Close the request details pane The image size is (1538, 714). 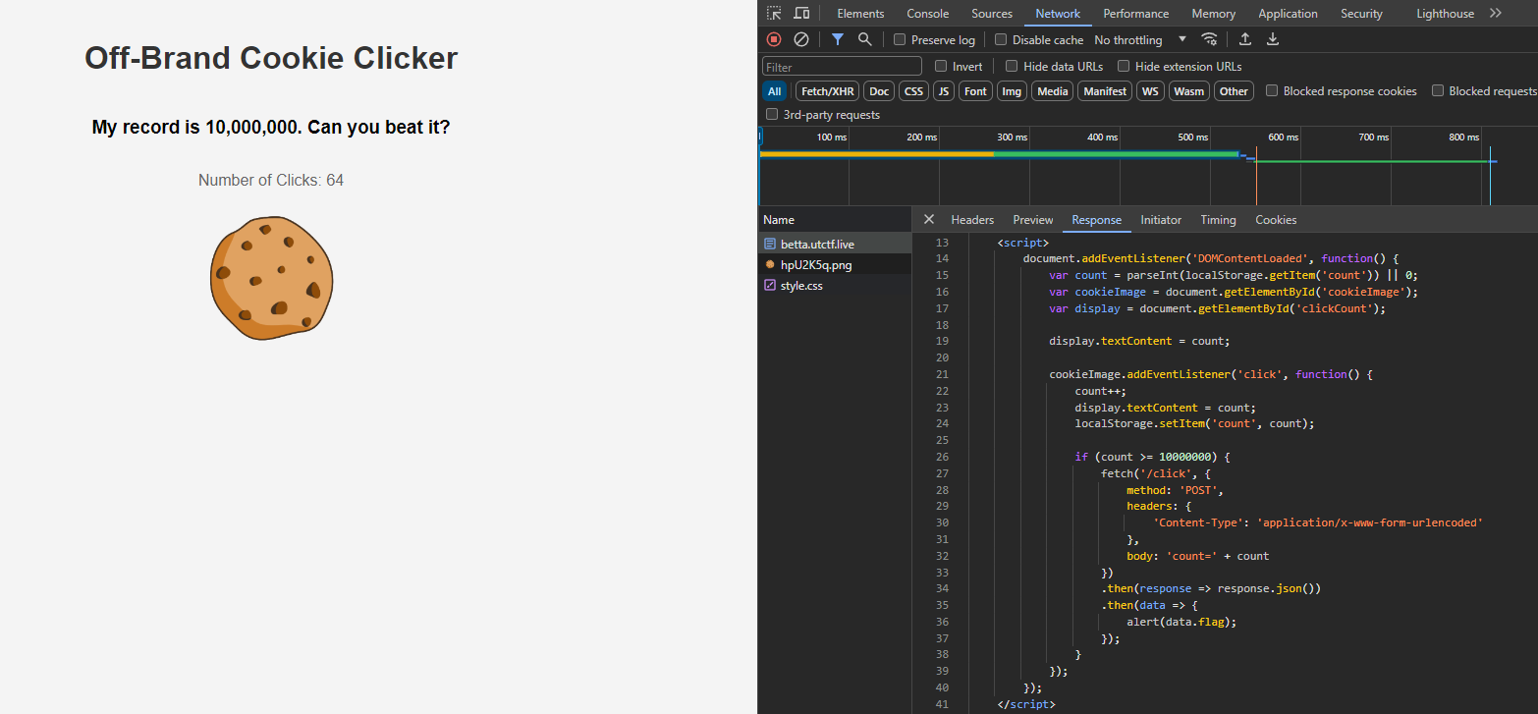tap(929, 220)
